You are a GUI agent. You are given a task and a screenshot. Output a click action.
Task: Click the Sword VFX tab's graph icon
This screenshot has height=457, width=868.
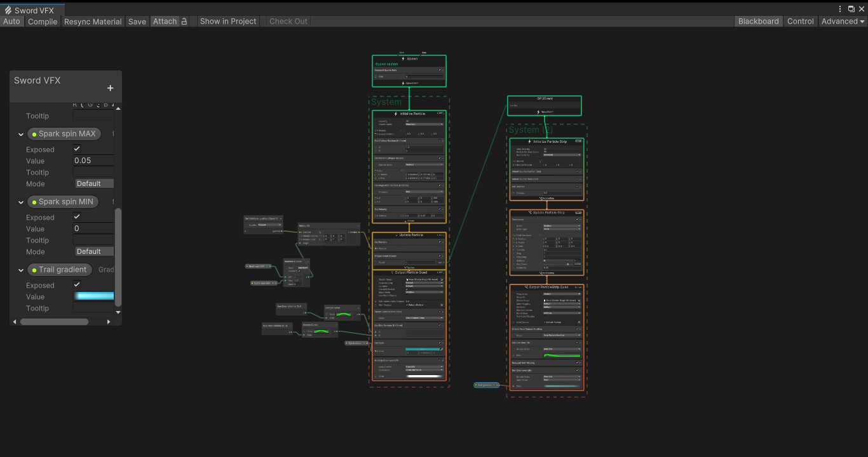[8, 10]
